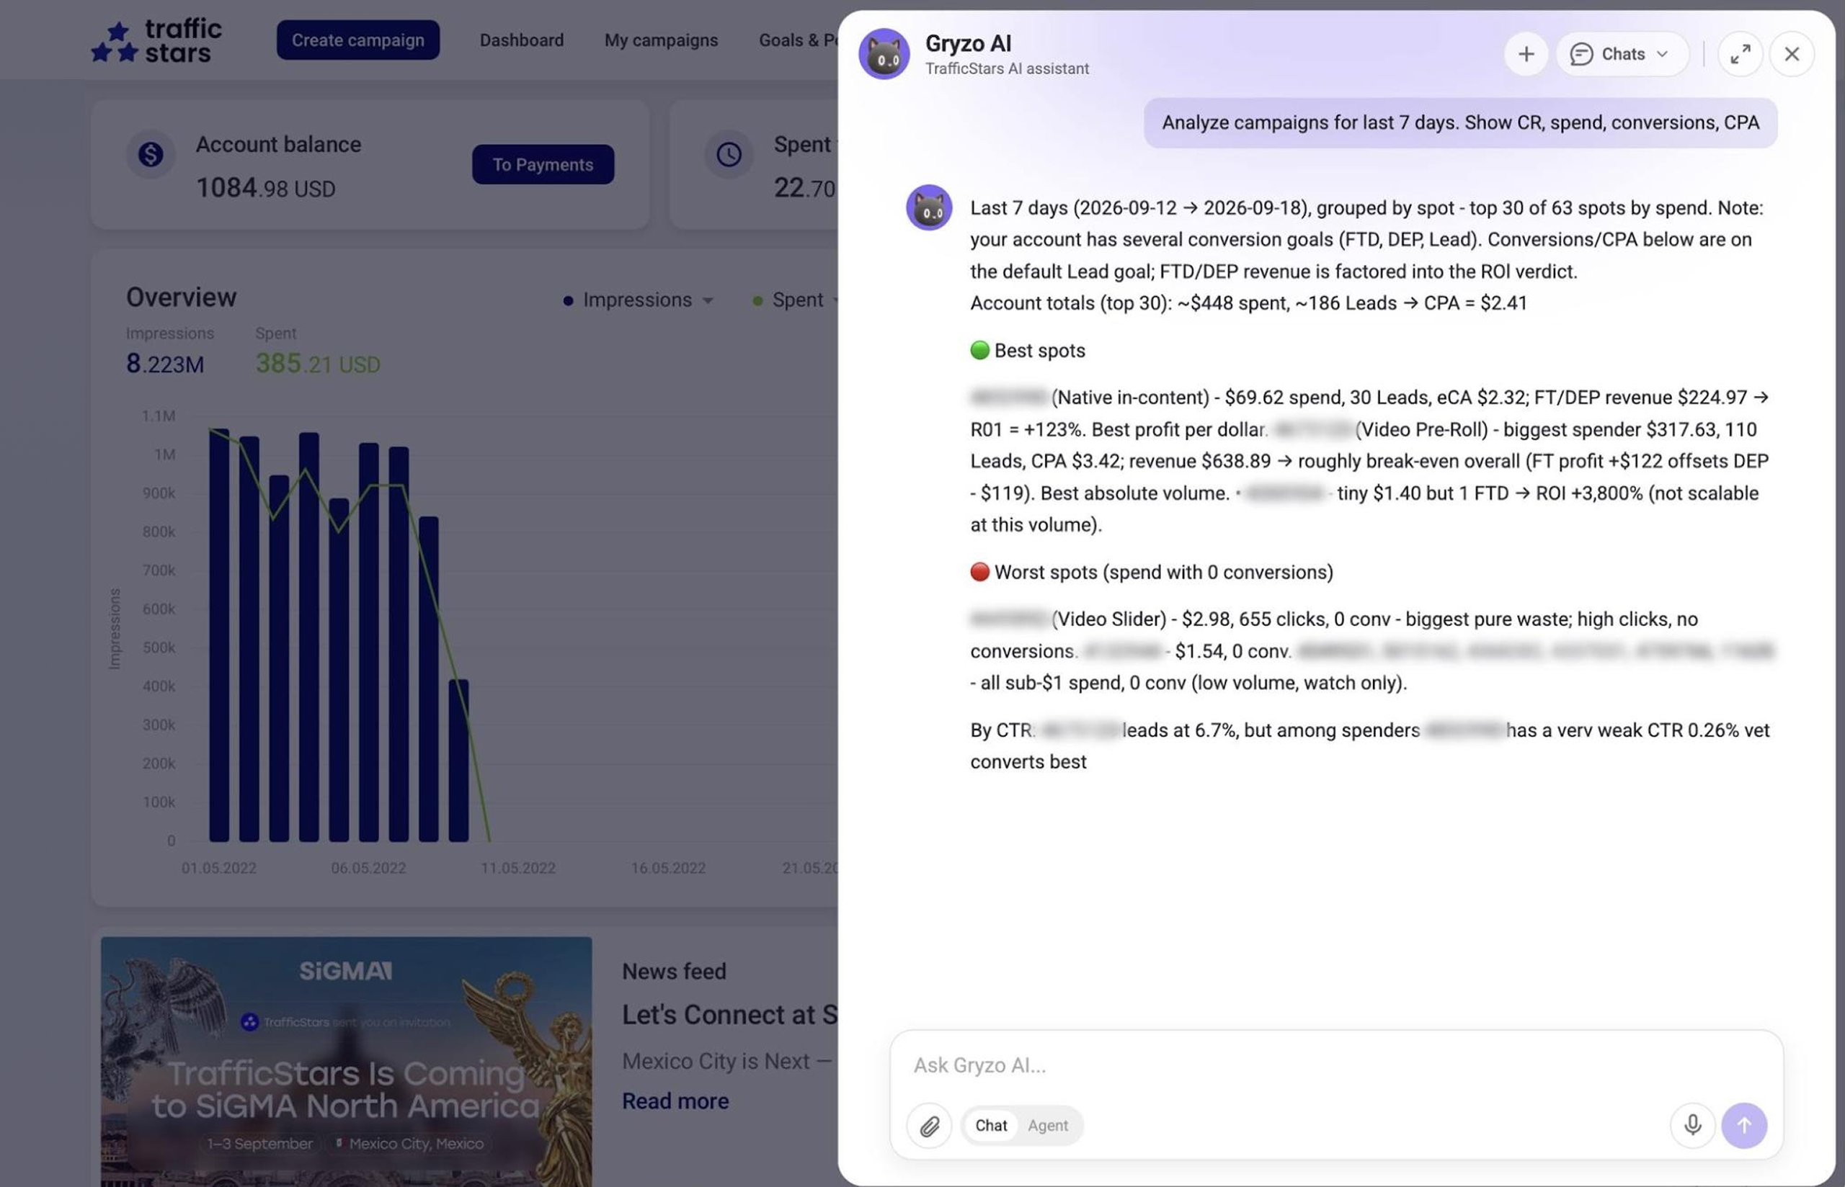Click the To Payments button

point(543,164)
